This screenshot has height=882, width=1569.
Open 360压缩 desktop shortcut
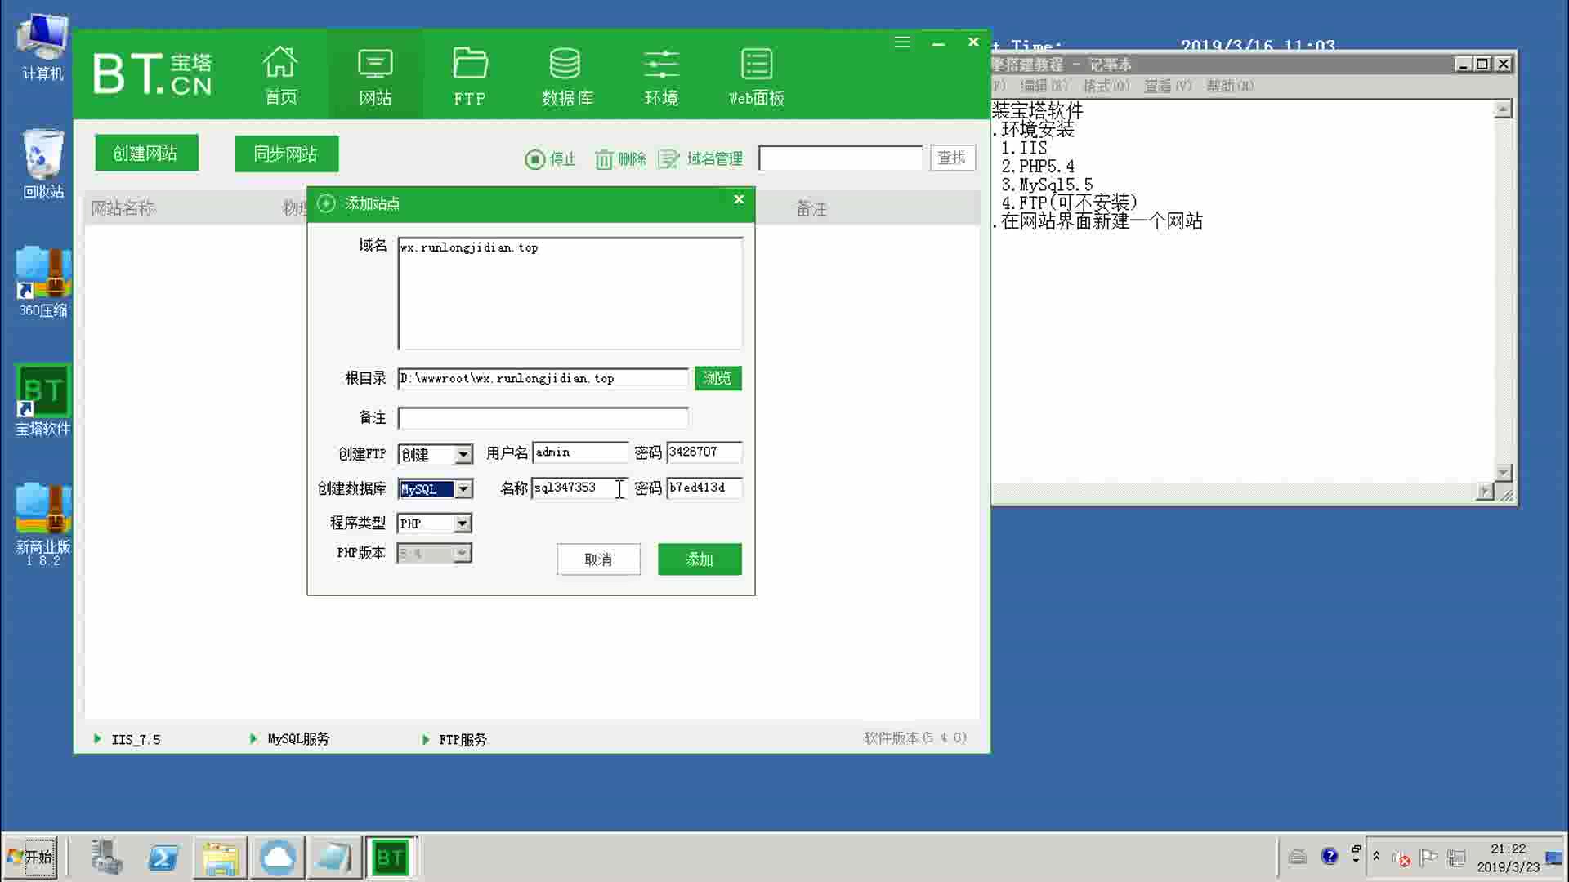coord(42,282)
